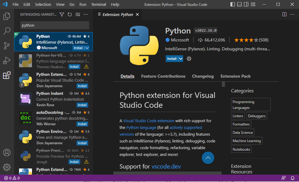Click the Notebooks category tag
The height and width of the screenshot is (182, 299).
[x=242, y=149]
